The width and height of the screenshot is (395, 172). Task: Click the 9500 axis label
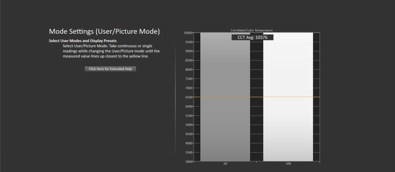[x=188, y=42]
